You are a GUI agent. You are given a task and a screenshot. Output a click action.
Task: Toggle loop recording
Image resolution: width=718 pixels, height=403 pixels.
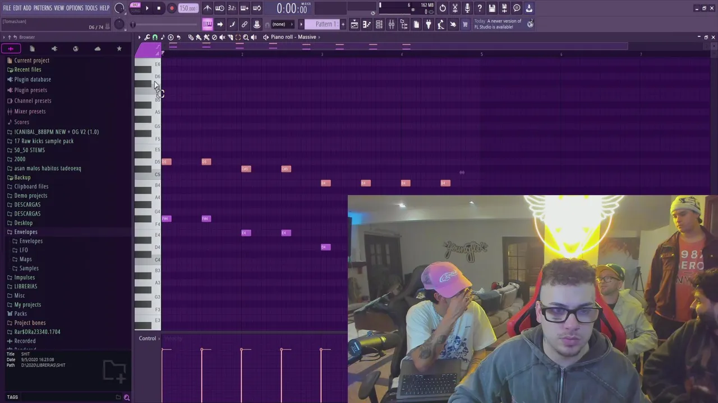(257, 8)
